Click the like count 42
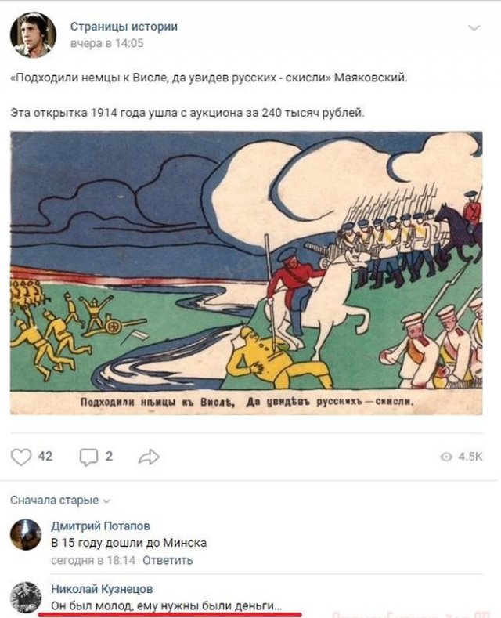 (x=45, y=457)
